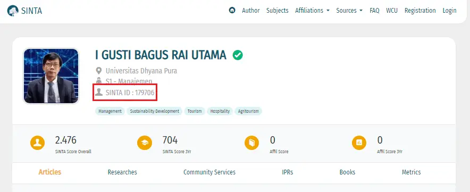
Task: Open the WCU page
Action: [x=392, y=11]
